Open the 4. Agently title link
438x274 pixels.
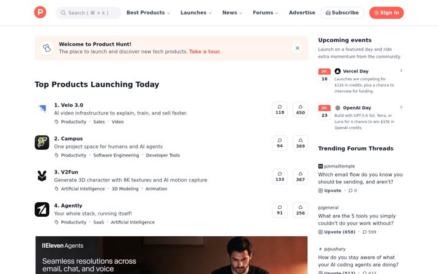68,206
